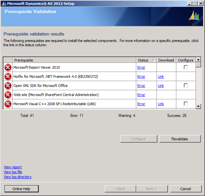Open the View report link
Screen dimensions: 205x196
click(13, 167)
